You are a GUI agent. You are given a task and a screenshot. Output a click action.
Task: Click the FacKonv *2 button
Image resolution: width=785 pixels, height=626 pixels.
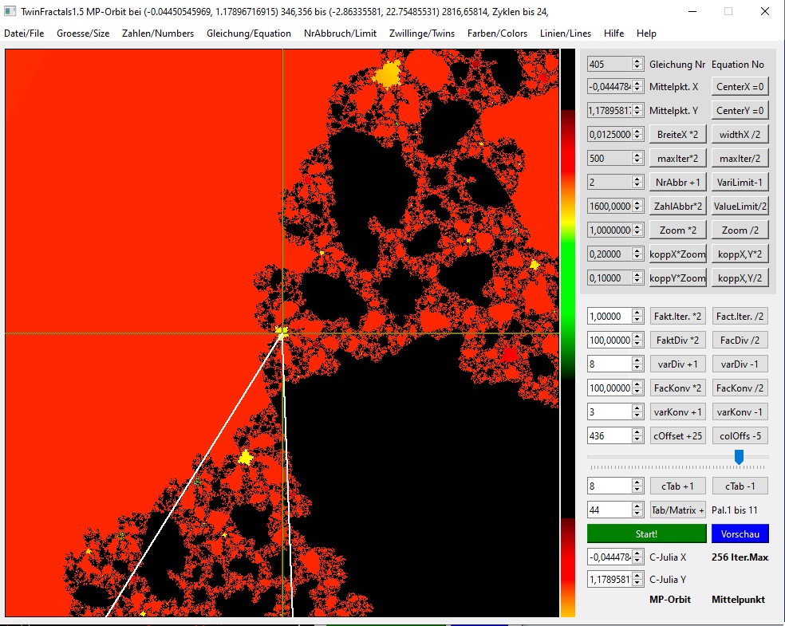678,388
